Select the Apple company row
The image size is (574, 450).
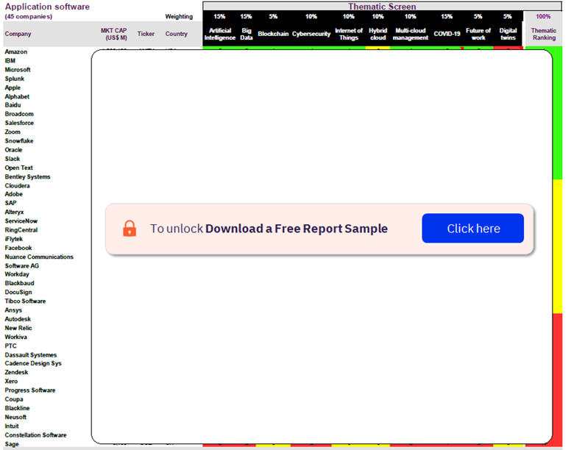13,87
